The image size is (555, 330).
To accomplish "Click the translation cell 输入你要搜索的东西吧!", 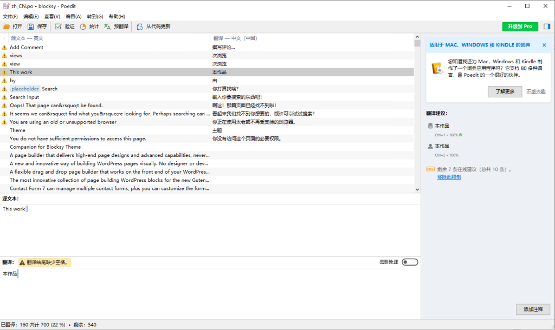I will (x=237, y=97).
